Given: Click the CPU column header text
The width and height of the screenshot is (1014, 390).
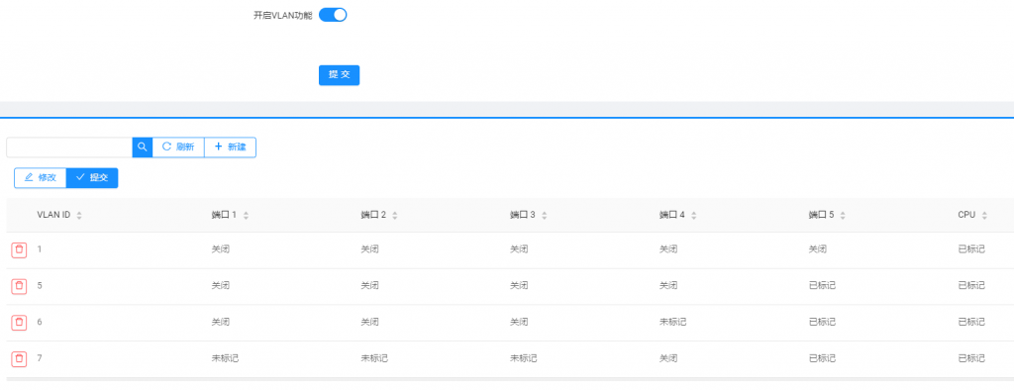Looking at the screenshot, I should coord(966,215).
